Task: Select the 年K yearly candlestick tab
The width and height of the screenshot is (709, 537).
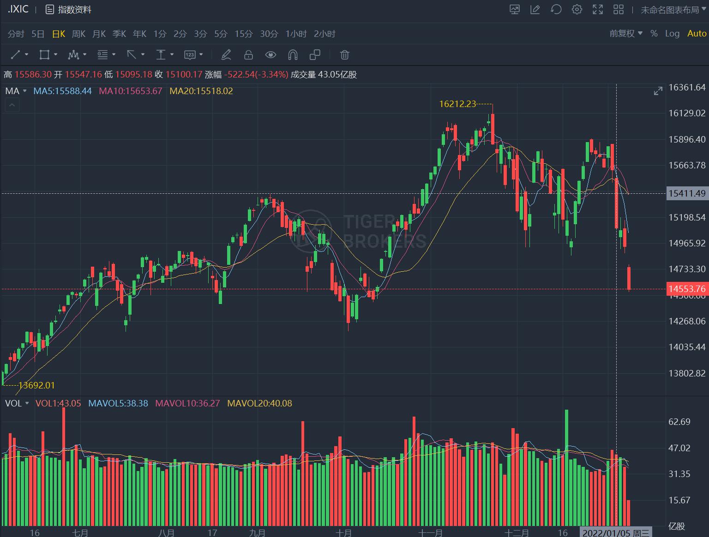Action: (140, 34)
